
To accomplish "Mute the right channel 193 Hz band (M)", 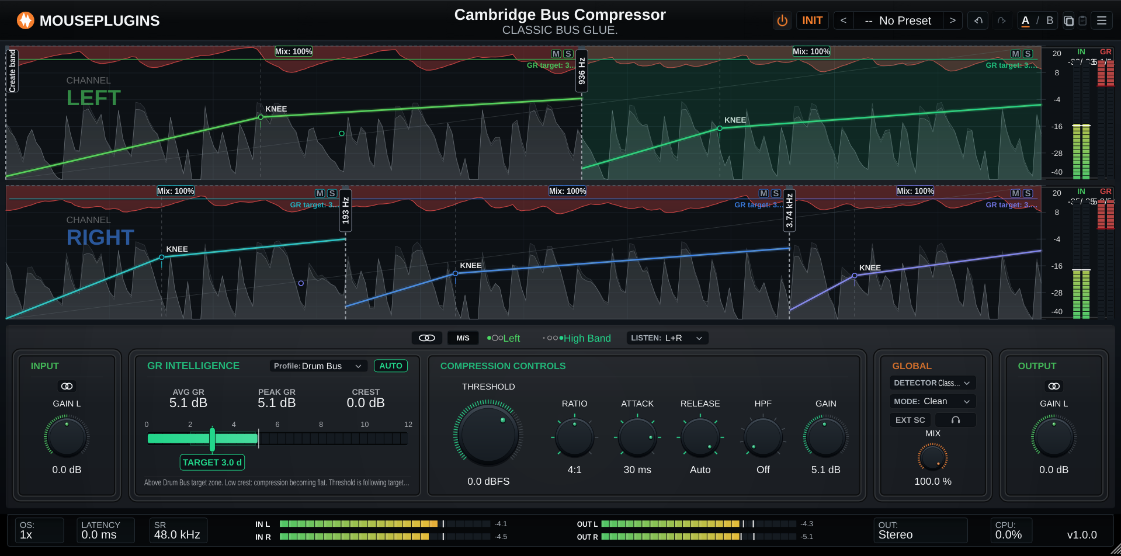I will (x=320, y=193).
